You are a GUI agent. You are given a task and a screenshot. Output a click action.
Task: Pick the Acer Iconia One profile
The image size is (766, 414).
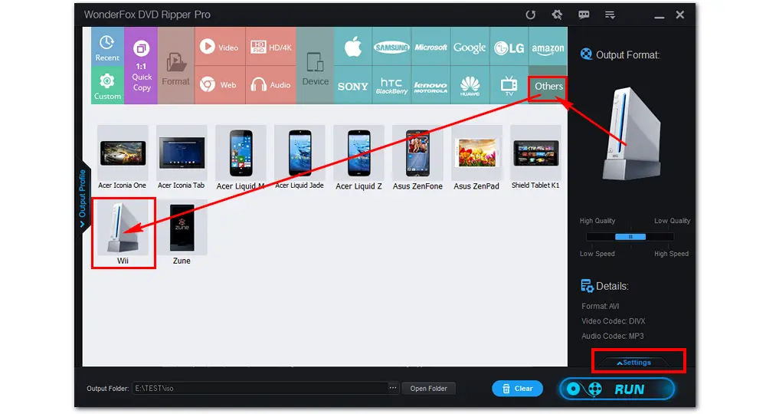(123, 157)
